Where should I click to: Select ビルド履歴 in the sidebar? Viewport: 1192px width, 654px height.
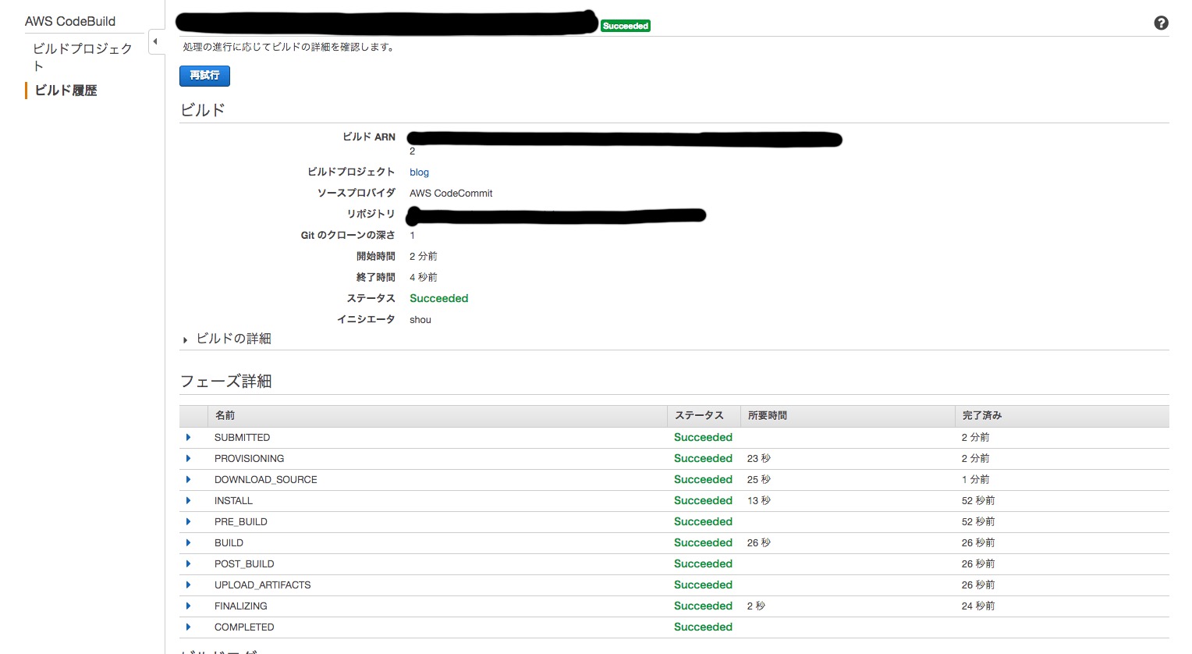[67, 90]
